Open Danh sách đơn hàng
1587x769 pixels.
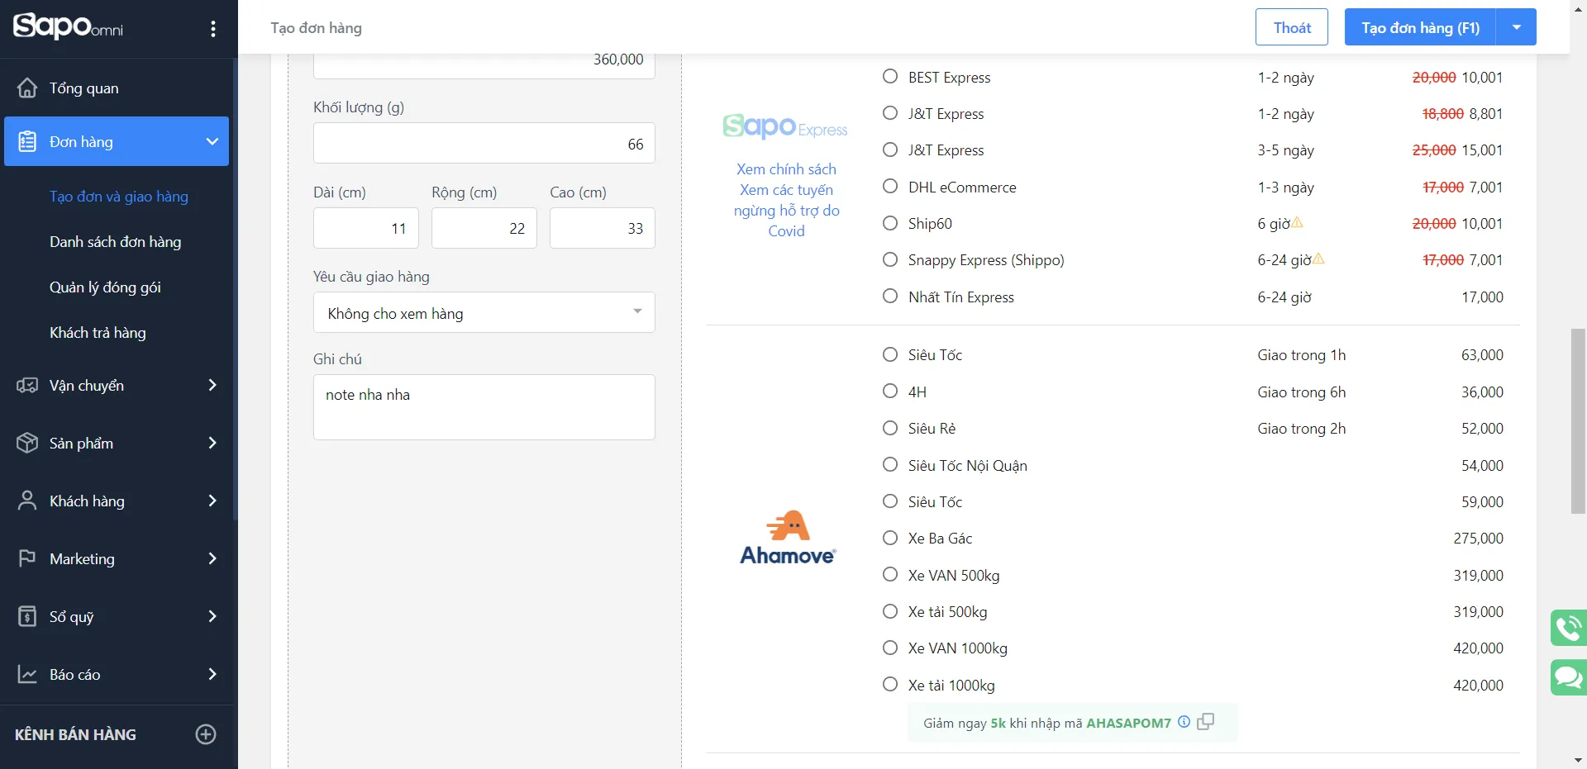click(115, 241)
